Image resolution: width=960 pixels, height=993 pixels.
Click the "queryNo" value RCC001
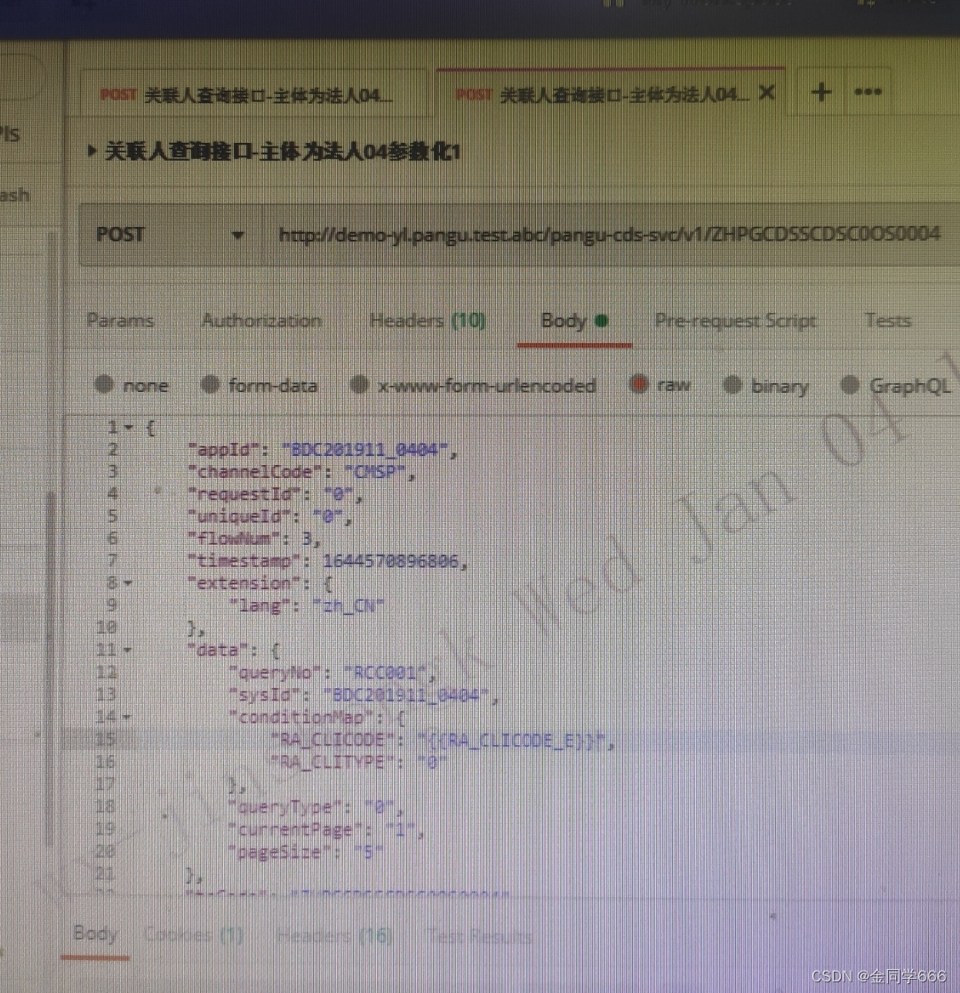[x=386, y=673]
